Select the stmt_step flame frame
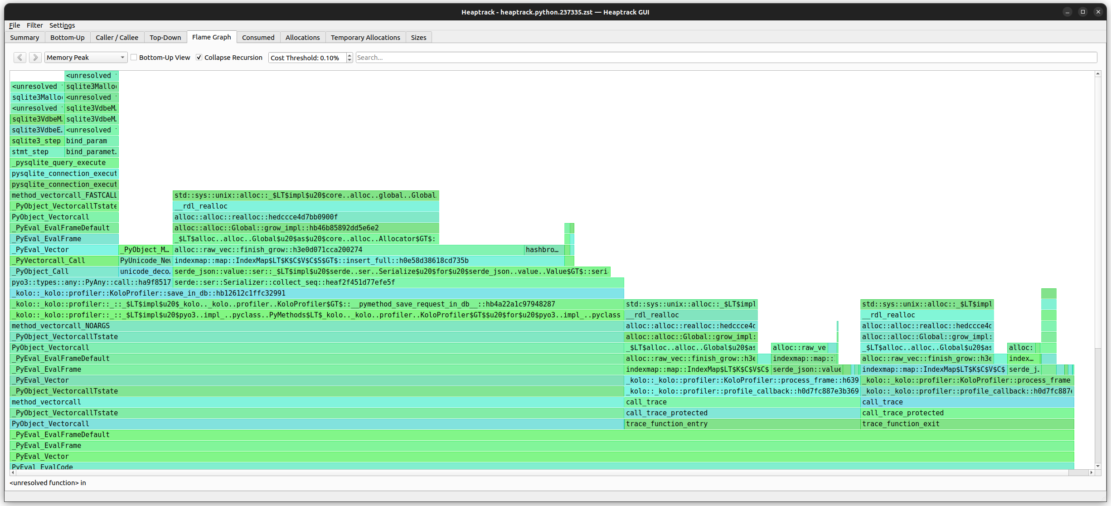 [x=37, y=152]
